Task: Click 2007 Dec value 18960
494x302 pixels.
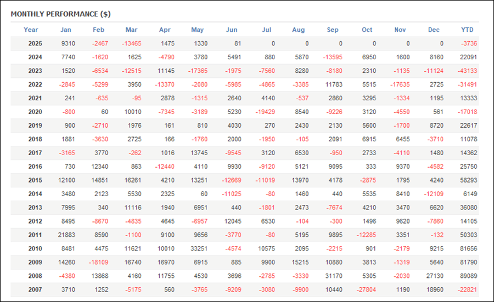Action: 435,290
